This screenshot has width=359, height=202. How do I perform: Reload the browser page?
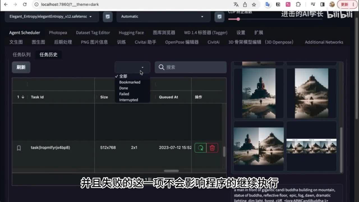click(25, 4)
